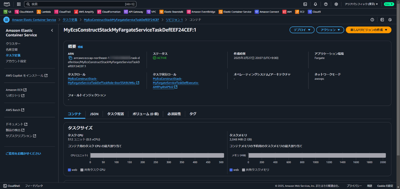
Task: Open Elastic Container Service shortcut
Action: click(235, 12)
